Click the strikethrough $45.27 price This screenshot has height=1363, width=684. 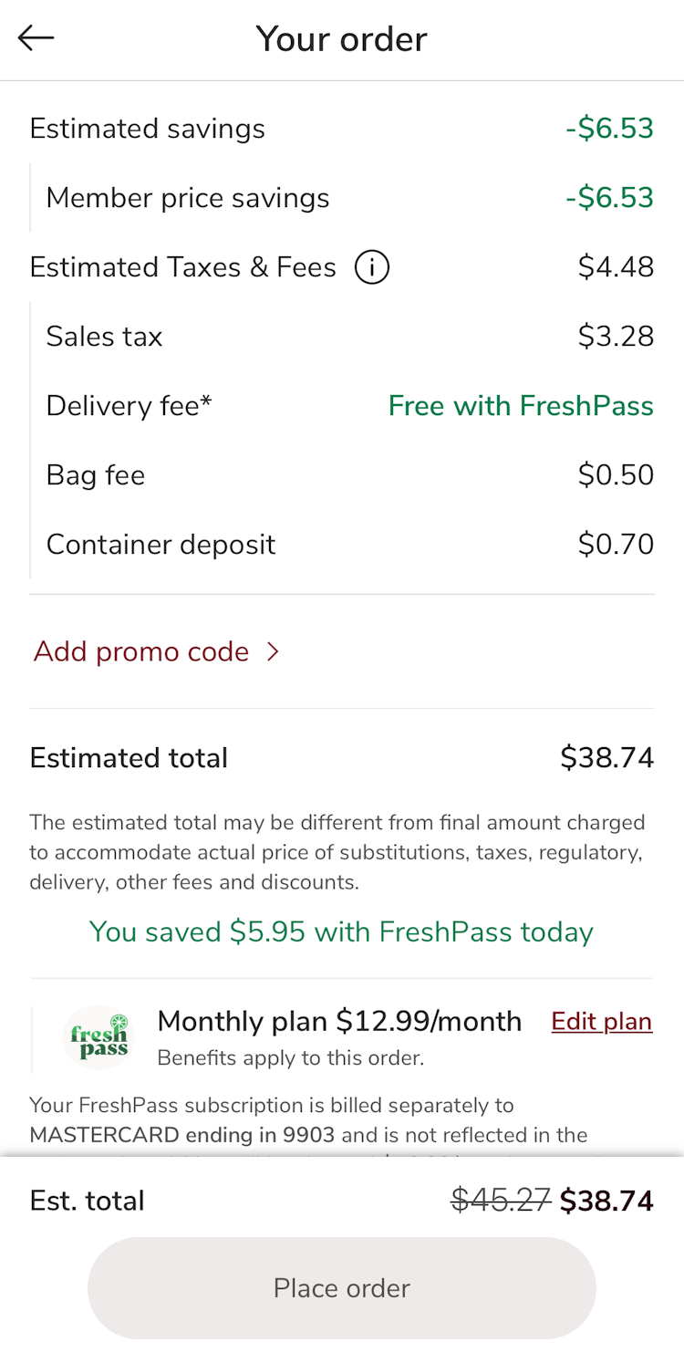point(501,1201)
